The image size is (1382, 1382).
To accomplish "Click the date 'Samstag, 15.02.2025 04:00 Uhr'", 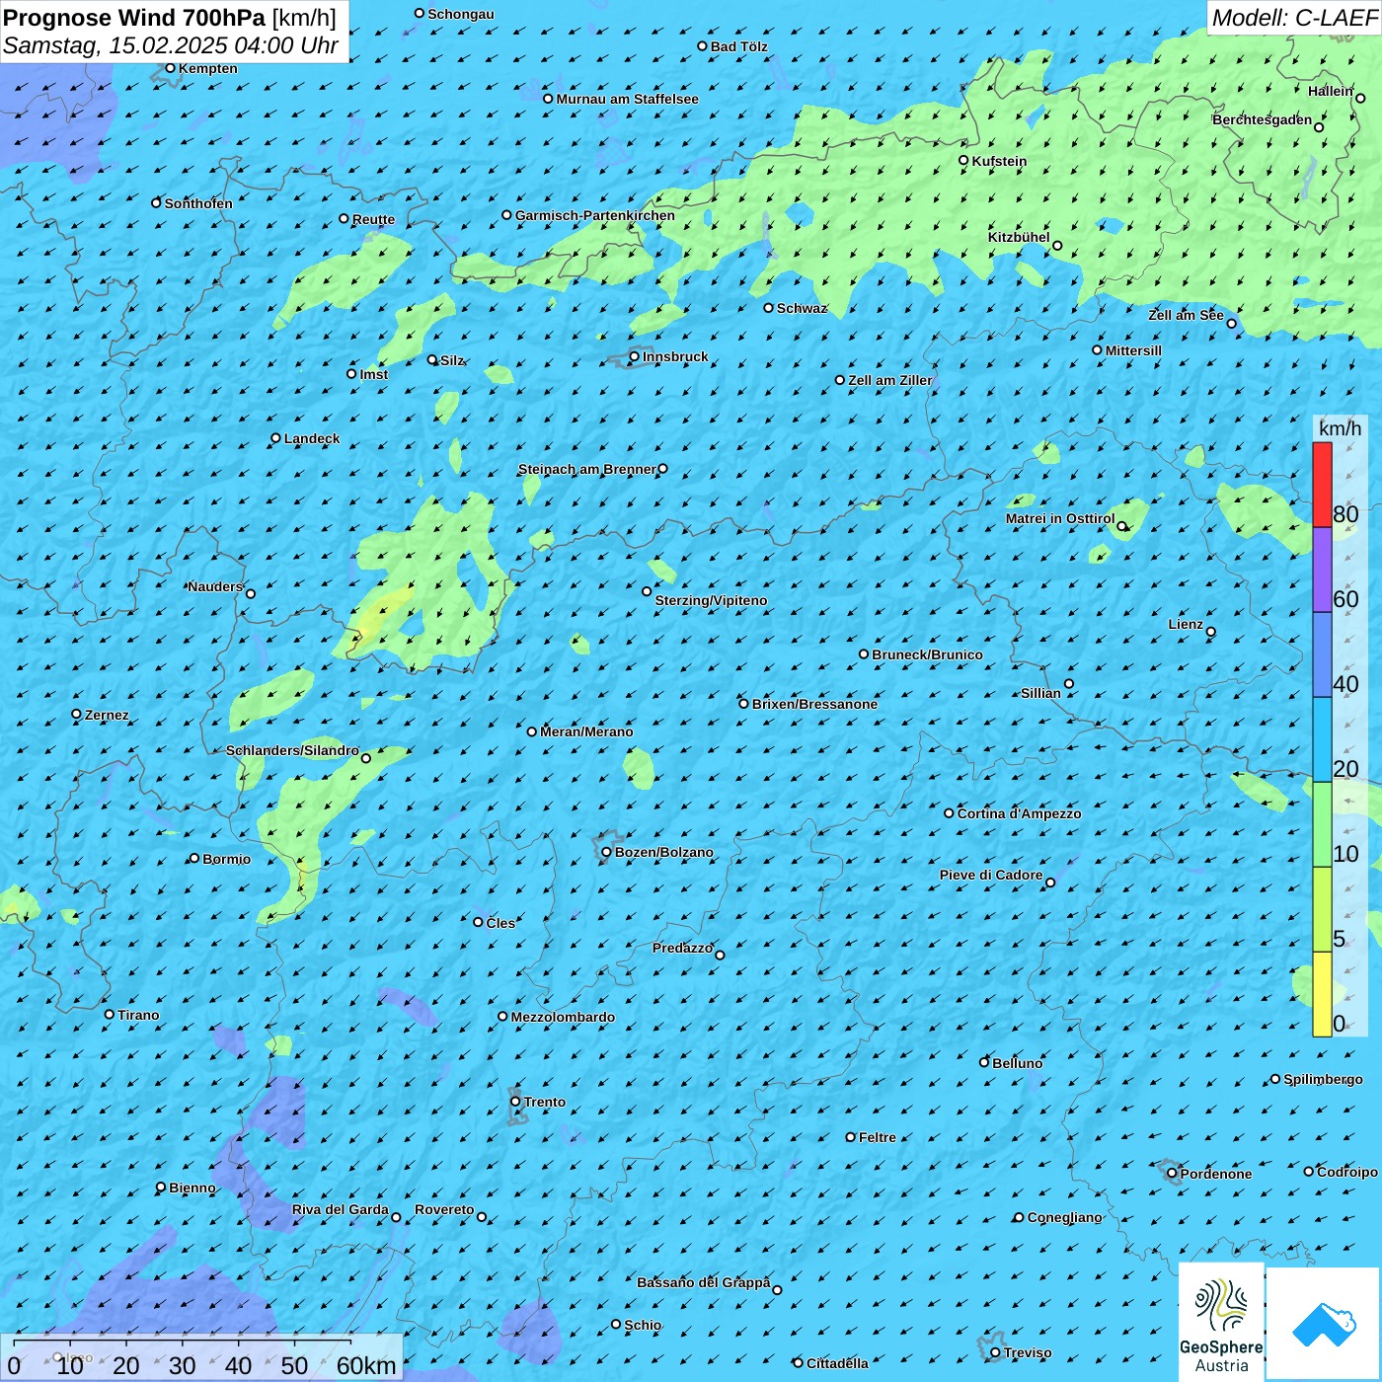I will 171,45.
